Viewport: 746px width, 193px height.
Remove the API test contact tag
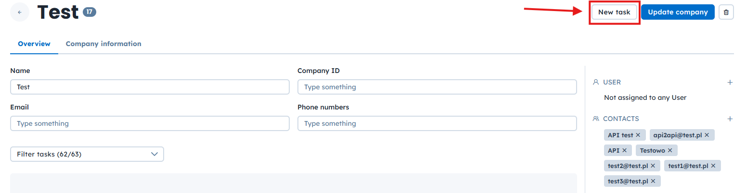coord(638,135)
